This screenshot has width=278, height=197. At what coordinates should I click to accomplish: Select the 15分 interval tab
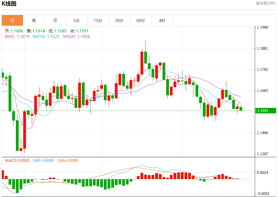[98, 20]
